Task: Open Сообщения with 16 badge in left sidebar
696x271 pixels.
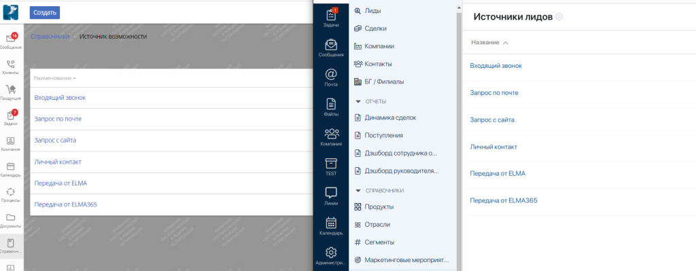Action: click(x=11, y=41)
